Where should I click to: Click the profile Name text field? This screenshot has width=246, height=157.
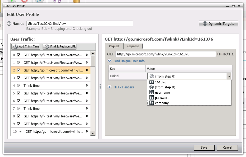pyautogui.click(x=79, y=24)
